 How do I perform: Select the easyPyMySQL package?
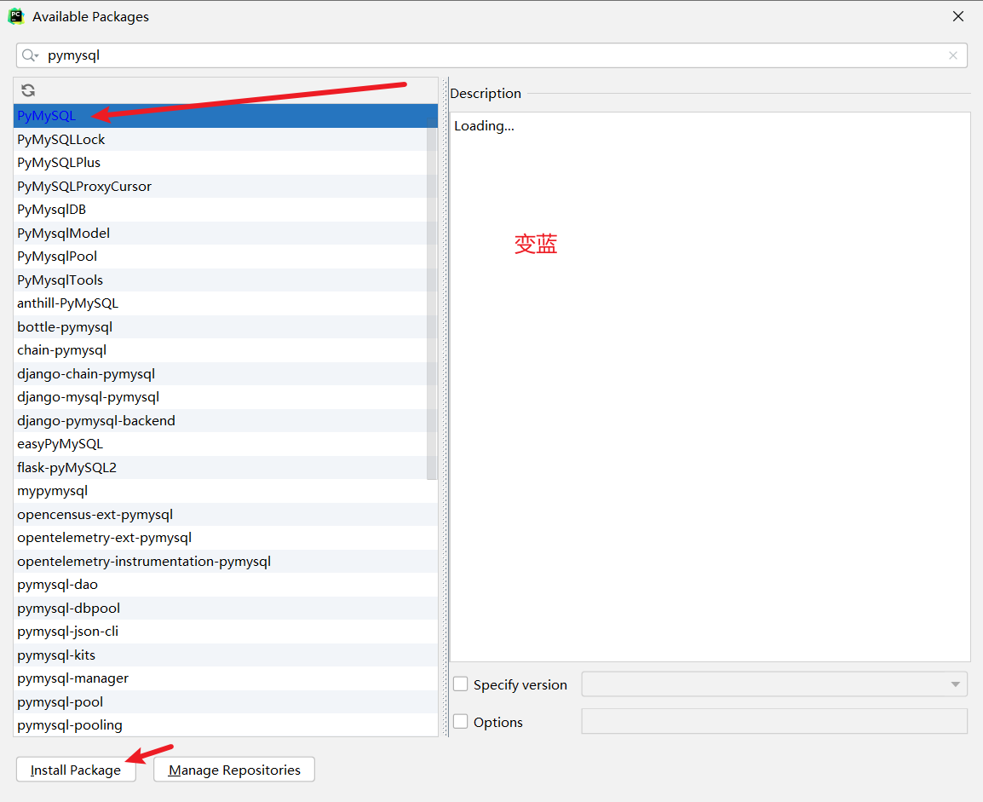(226, 444)
